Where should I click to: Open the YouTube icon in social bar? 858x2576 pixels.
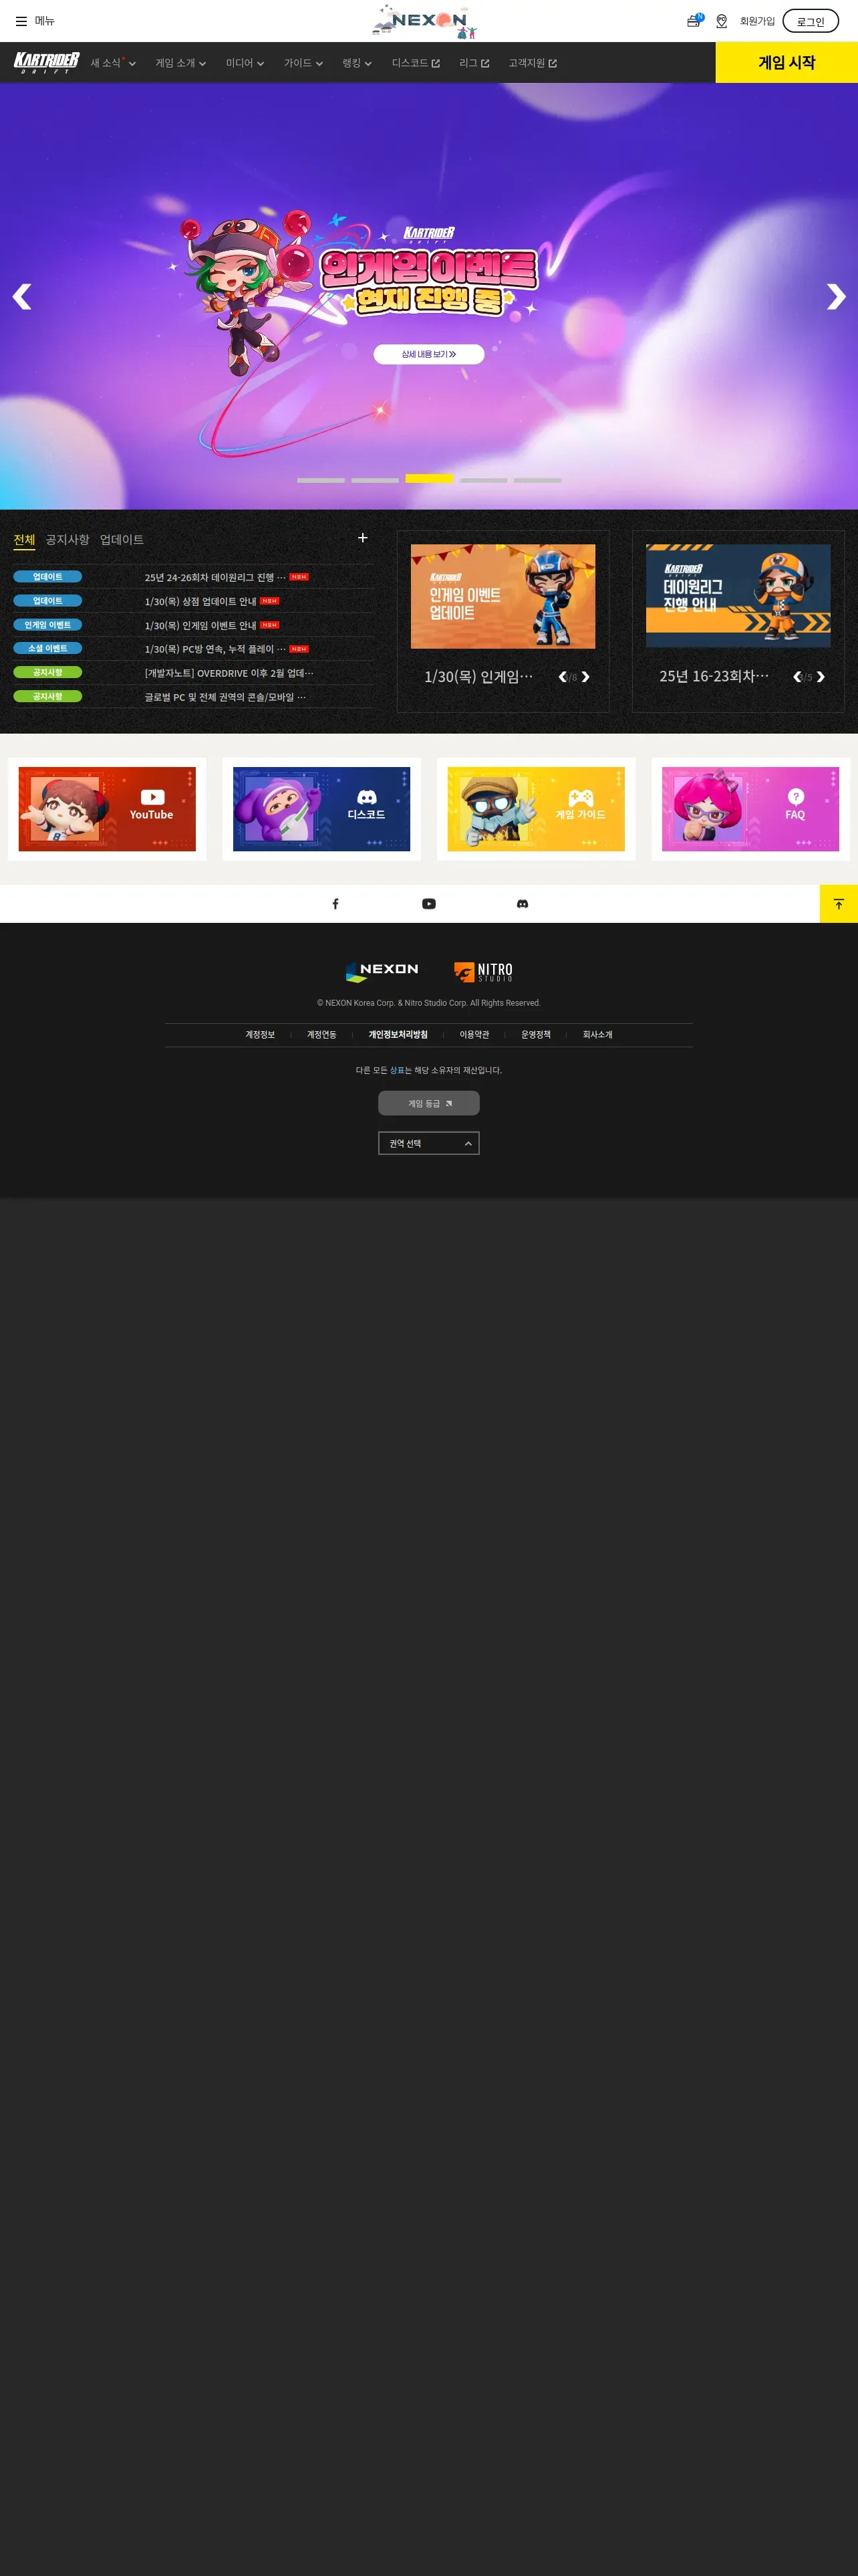point(428,904)
